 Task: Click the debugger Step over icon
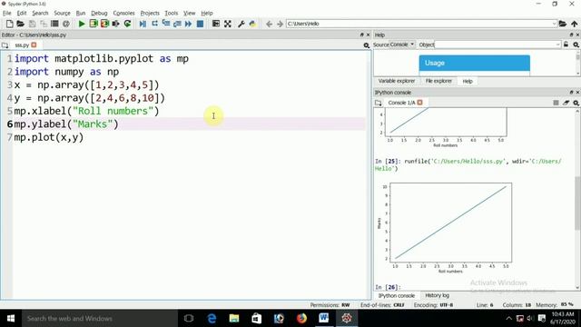click(x=154, y=24)
